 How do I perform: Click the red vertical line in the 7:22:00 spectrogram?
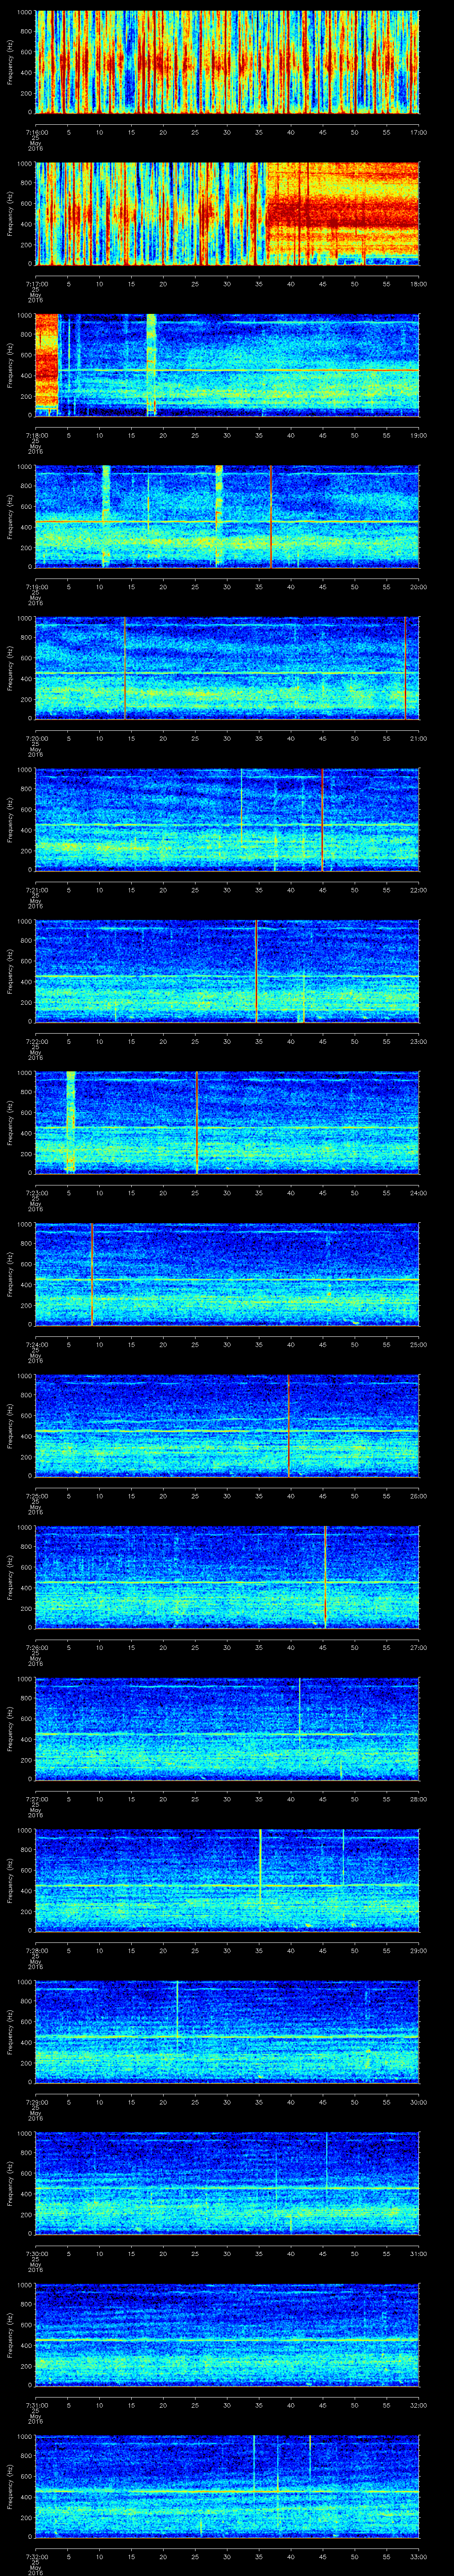(x=256, y=970)
